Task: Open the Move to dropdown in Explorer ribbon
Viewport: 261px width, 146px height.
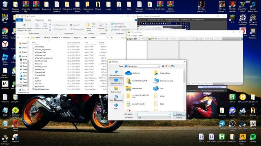Action: (x=60, y=25)
